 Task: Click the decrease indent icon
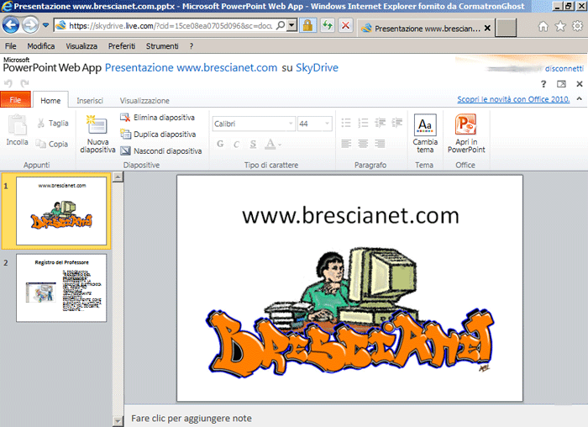tap(381, 123)
